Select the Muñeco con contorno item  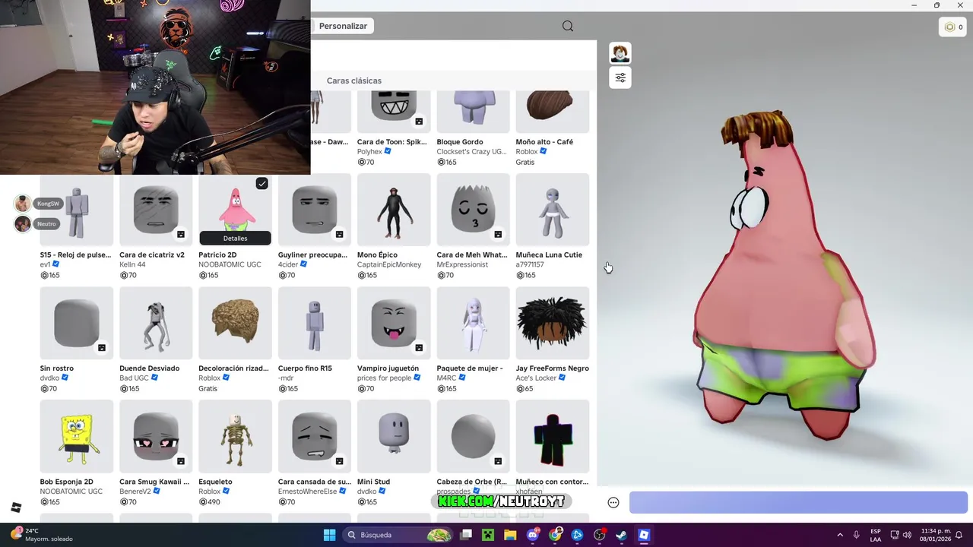[x=553, y=436]
